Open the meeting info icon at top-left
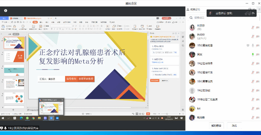The height and width of the screenshot is (135, 261). point(6,10)
